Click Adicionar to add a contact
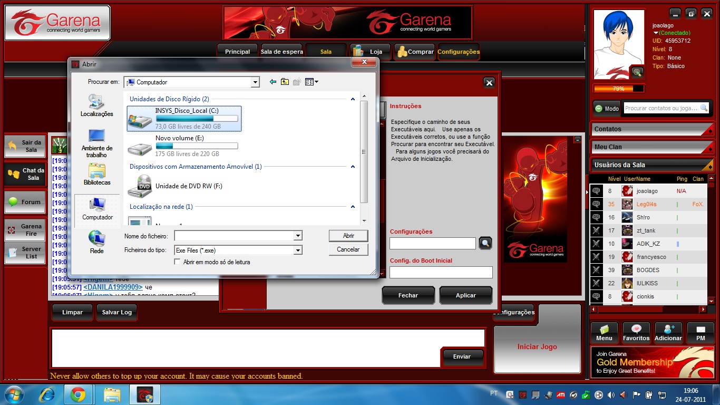 click(668, 332)
